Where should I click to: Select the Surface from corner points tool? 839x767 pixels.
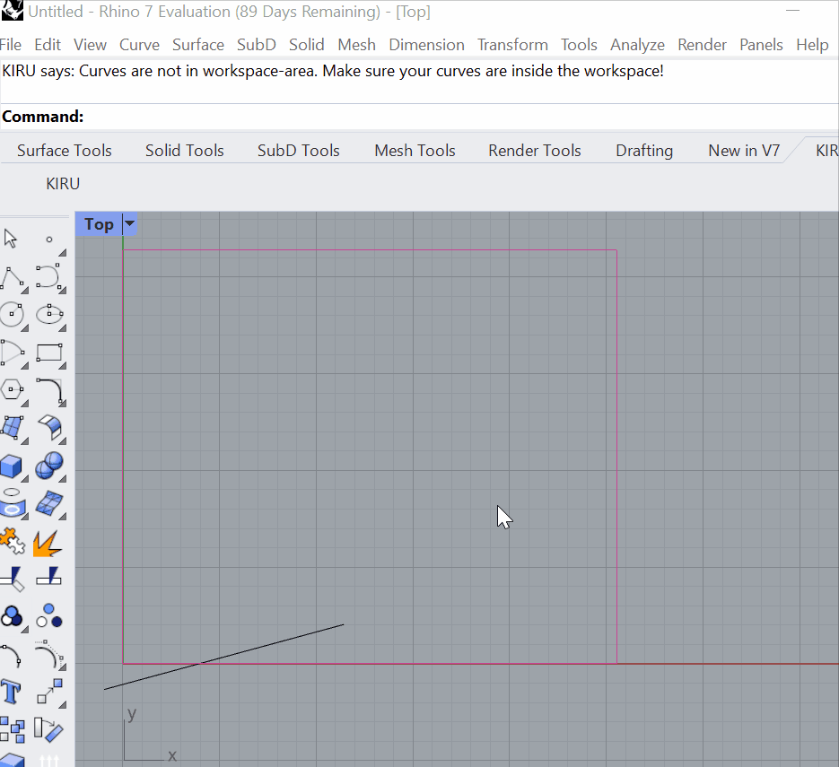tap(13, 428)
